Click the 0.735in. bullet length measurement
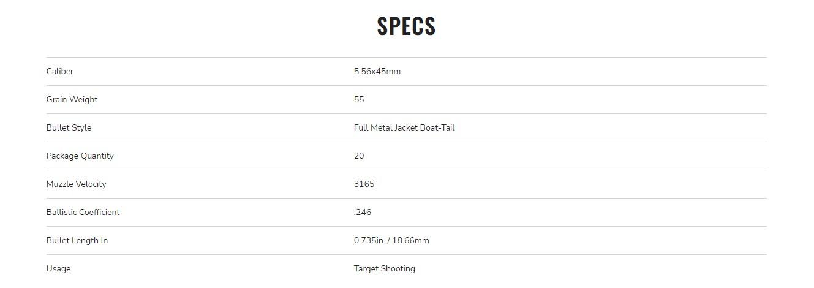Screen dimensions: 814x288 click(x=367, y=240)
